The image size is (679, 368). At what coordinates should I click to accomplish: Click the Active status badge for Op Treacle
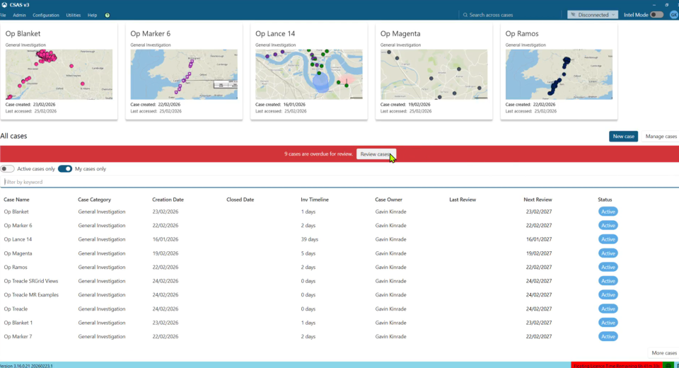point(608,309)
